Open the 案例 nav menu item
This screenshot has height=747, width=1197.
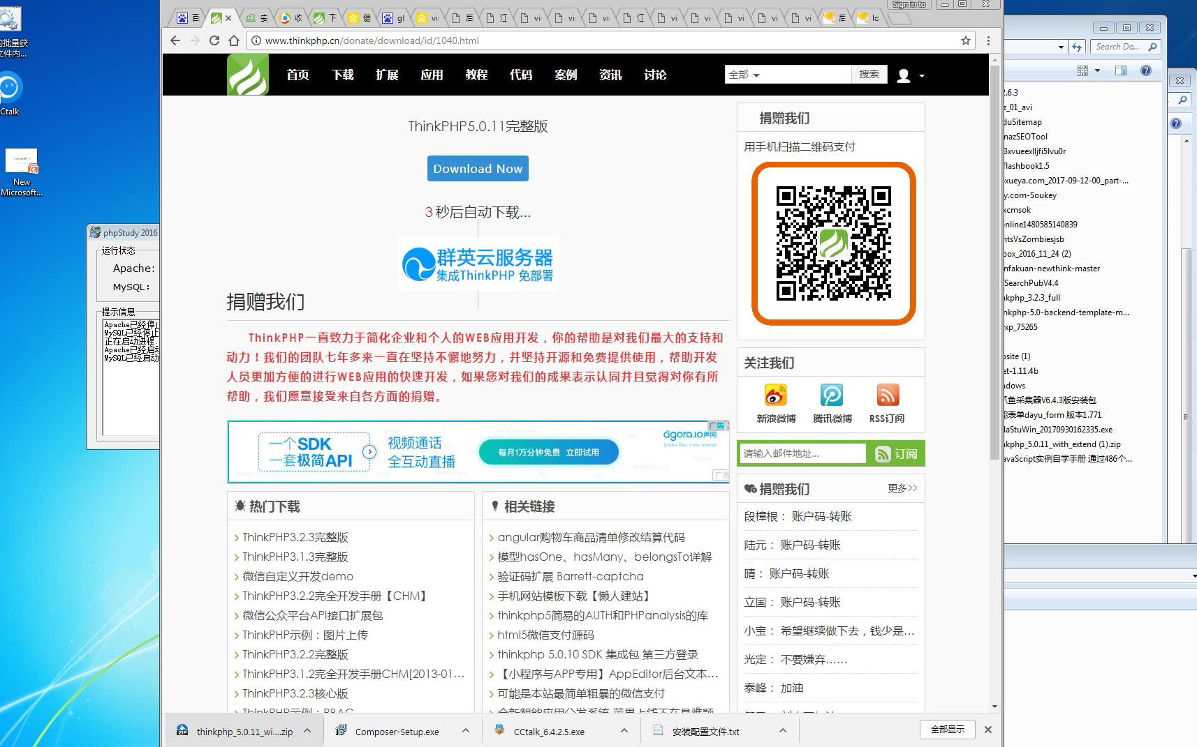tap(566, 75)
